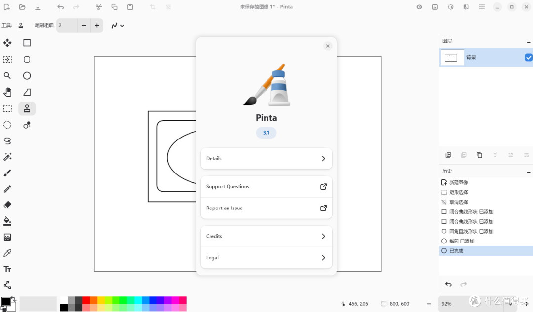This screenshot has width=533, height=312.
Task: Click Report an Issue link
Action: [x=266, y=208]
